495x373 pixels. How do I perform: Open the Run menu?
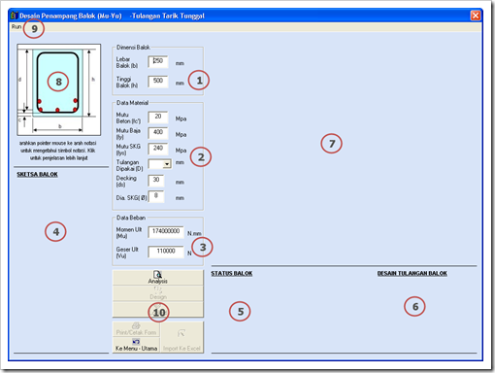click(16, 27)
